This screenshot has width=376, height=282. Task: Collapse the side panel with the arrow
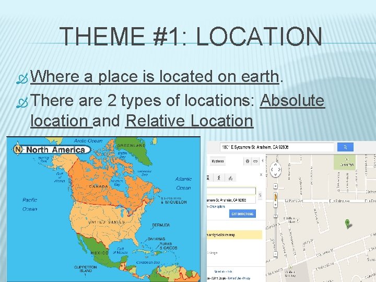263,161
